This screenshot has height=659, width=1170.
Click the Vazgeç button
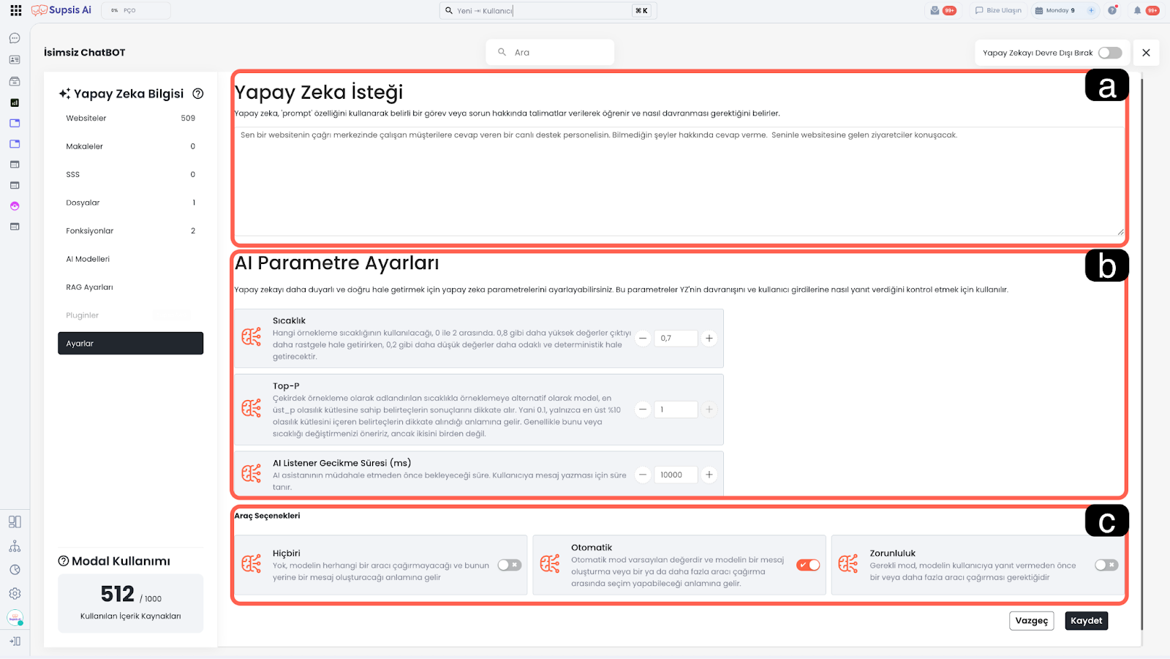pos(1031,620)
